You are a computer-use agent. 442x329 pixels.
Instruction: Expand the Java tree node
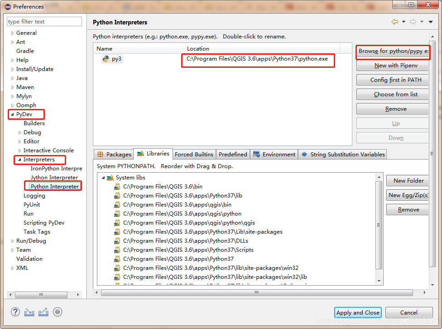pos(12,78)
